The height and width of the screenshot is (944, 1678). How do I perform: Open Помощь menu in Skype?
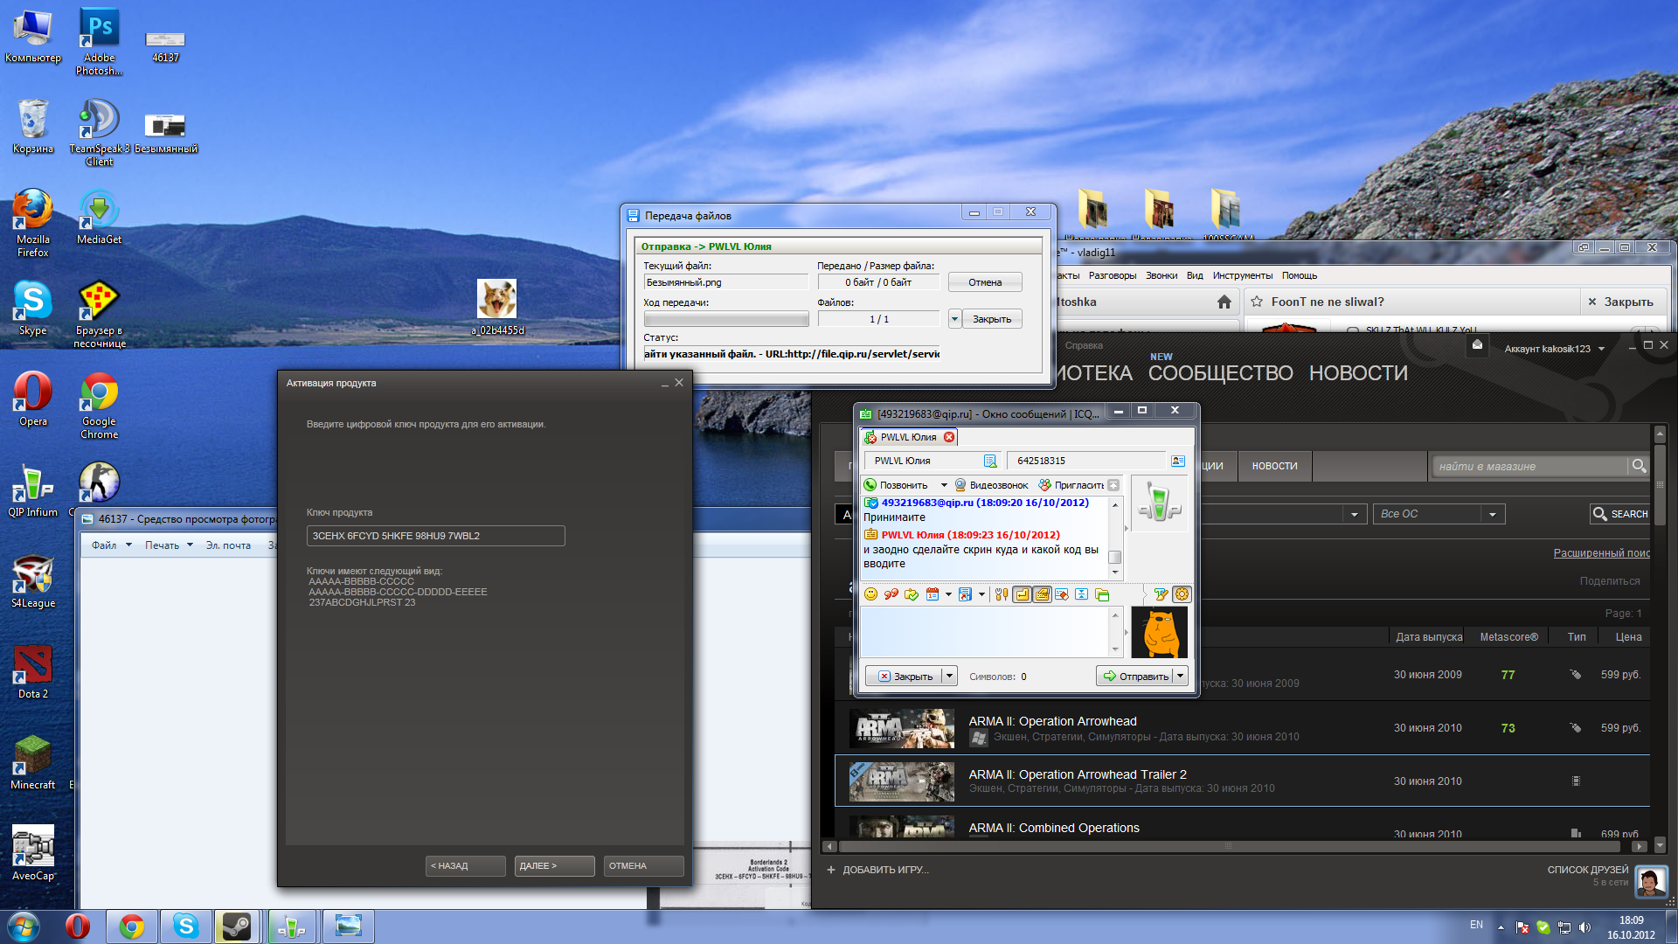1300,275
